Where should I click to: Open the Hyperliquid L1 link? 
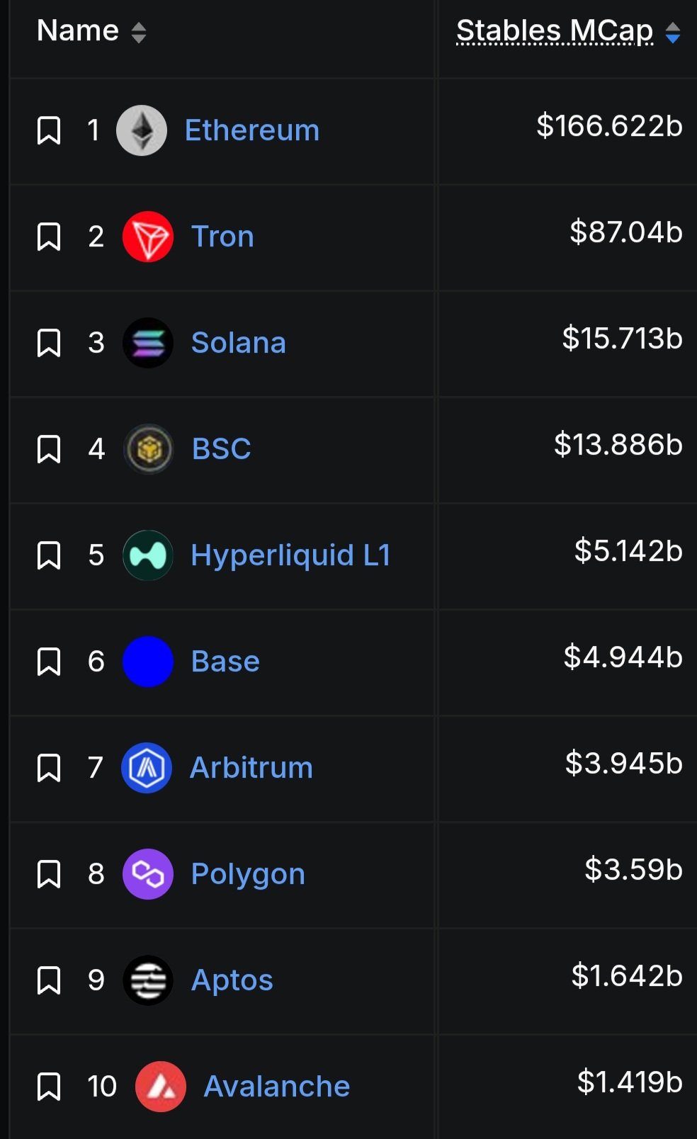click(x=290, y=555)
